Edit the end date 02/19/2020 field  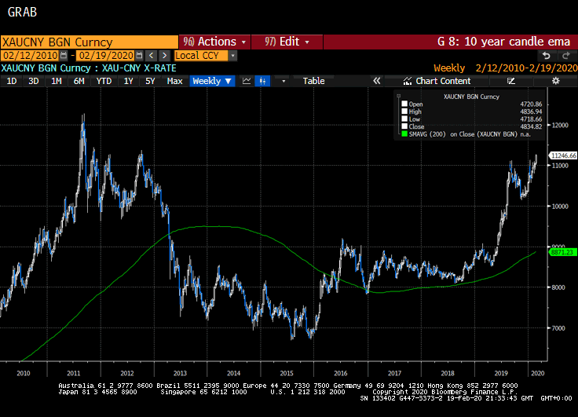pyautogui.click(x=106, y=56)
